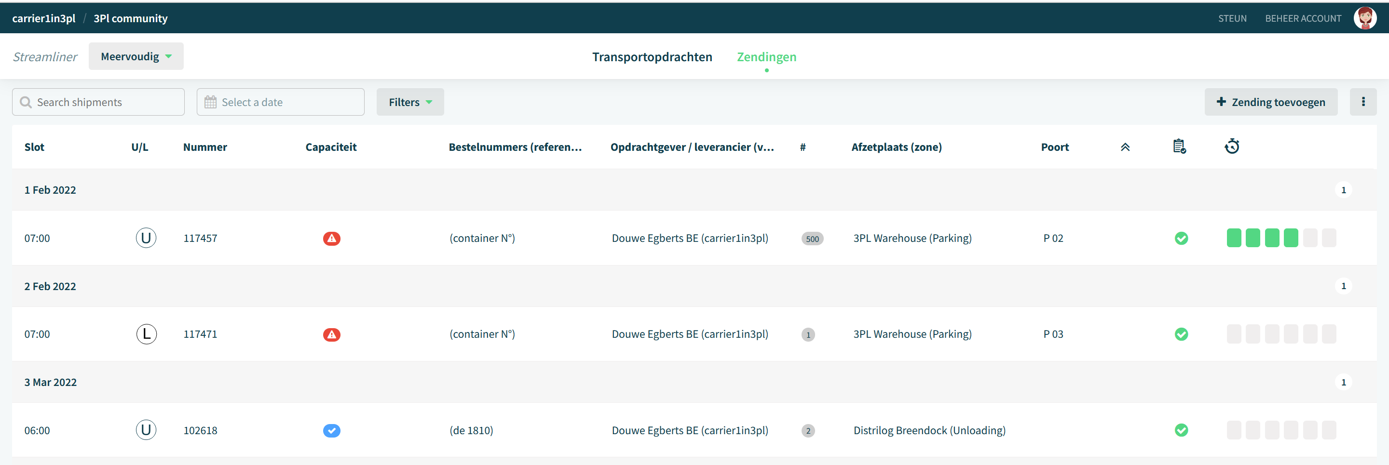
Task: Click the (de 1810) reference cell
Action: [x=471, y=430]
